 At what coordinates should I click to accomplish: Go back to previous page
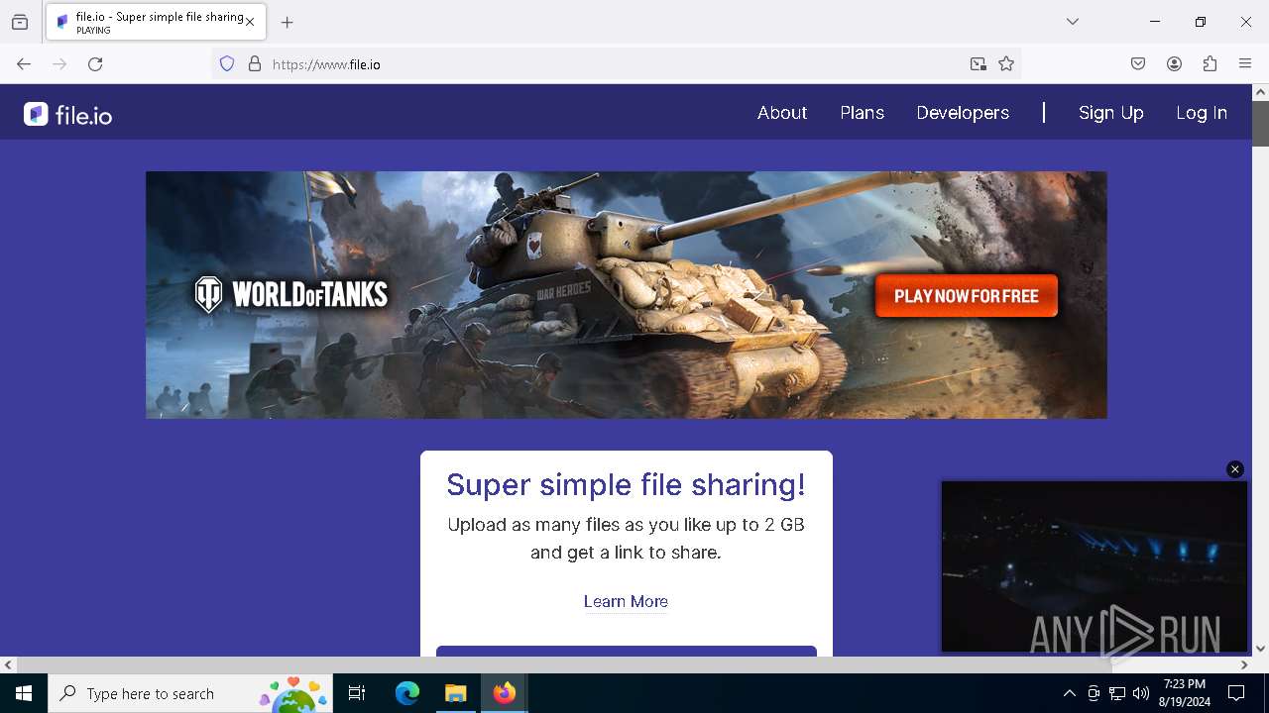[24, 64]
